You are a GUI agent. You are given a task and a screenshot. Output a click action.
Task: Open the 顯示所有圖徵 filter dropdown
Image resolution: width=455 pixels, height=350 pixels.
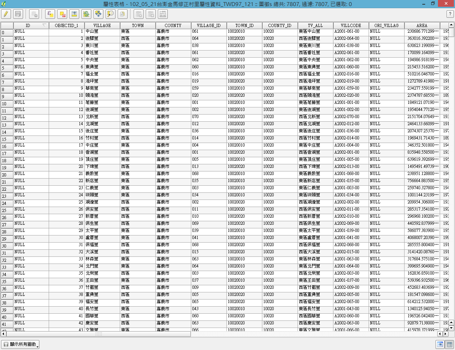[x=20, y=344]
